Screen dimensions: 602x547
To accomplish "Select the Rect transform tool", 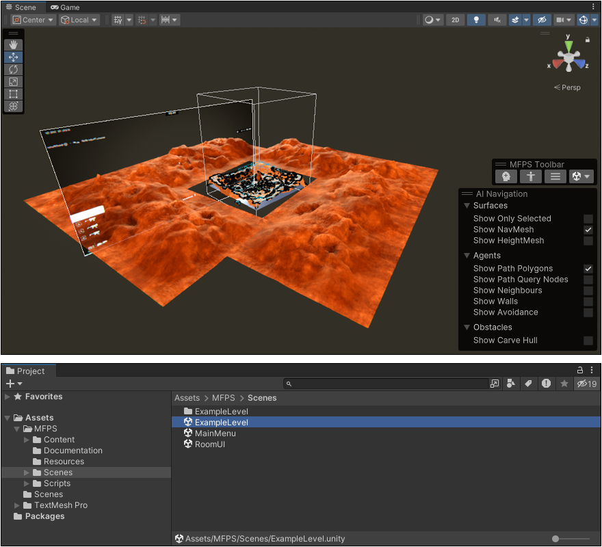I will (x=13, y=94).
